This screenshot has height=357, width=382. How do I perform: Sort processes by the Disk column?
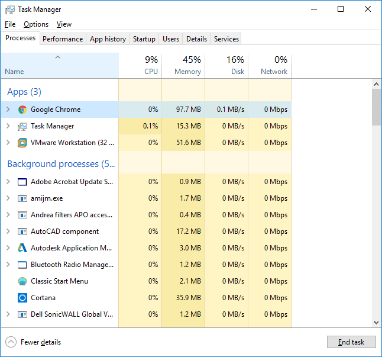point(226,66)
